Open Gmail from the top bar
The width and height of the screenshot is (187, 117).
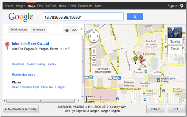click(x=72, y=6)
